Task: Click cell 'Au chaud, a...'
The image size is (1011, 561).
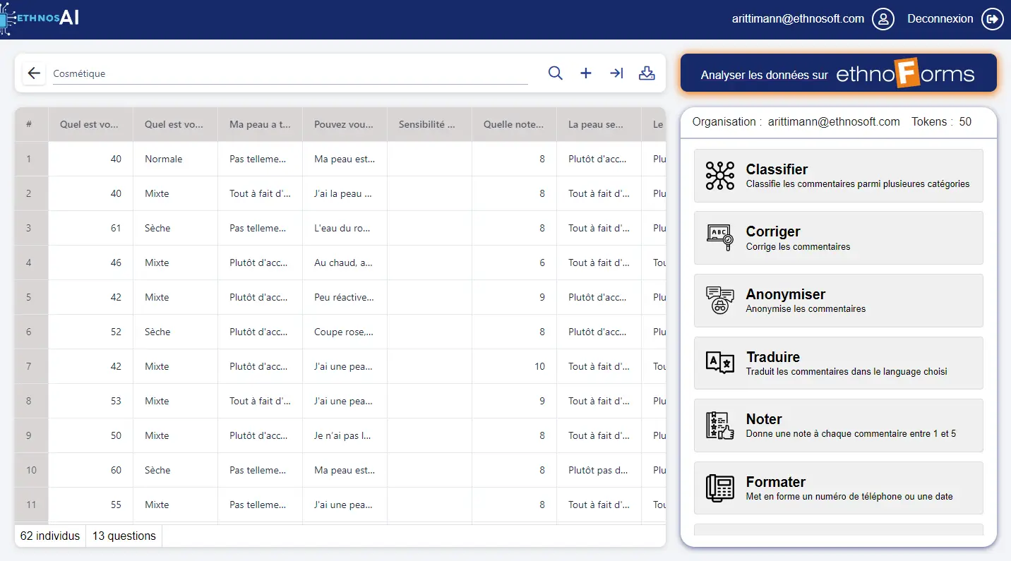Action: (345, 263)
